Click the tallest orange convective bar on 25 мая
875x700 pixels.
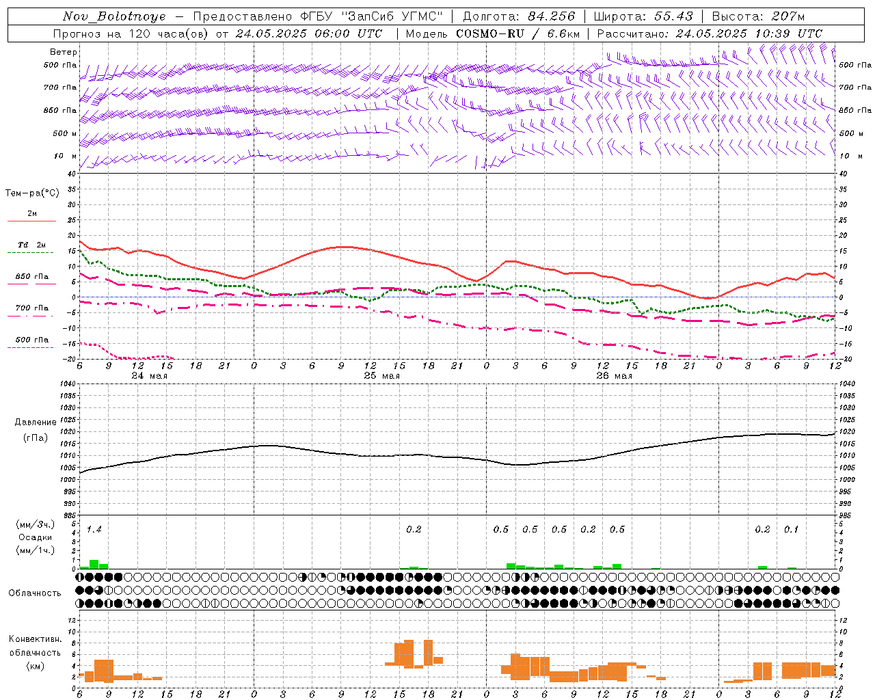click(409, 654)
